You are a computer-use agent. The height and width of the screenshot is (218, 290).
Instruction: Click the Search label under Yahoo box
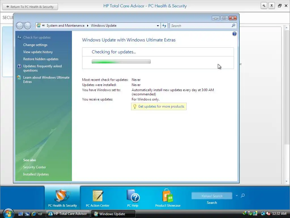(212, 203)
